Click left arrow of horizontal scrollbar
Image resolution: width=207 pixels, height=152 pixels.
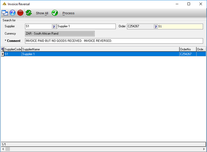3,149
